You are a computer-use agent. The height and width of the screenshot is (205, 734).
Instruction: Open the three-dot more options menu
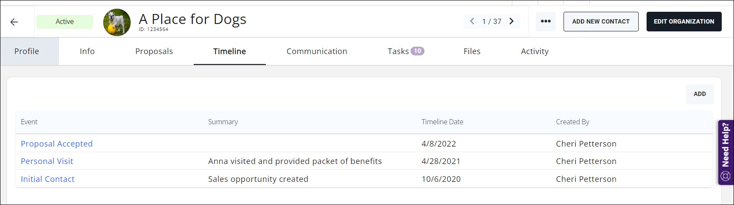(x=546, y=21)
